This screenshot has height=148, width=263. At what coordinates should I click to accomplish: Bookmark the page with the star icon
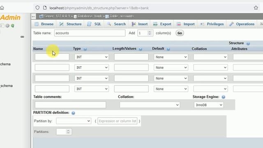tap(256, 8)
